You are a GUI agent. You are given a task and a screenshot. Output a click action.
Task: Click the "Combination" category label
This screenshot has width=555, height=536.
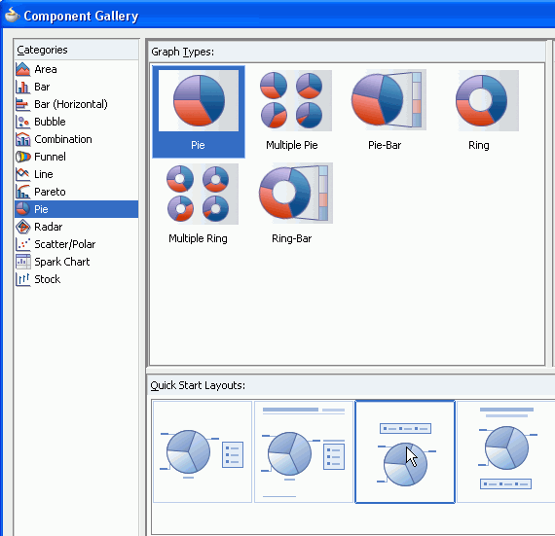[63, 139]
